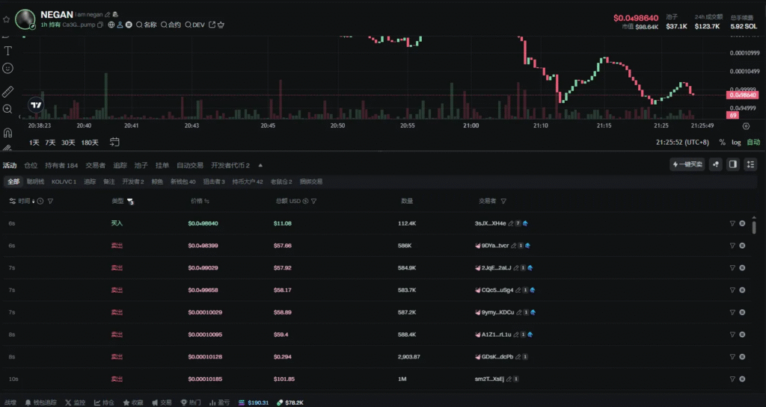The height and width of the screenshot is (407, 766).
Task: Select the Text tool in chart sidebar
Action: (8, 51)
